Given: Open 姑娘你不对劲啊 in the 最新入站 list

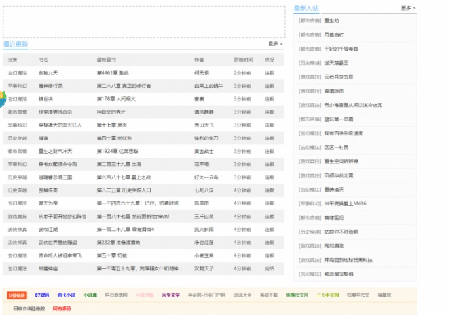Looking at the screenshot, I should coord(341,232).
